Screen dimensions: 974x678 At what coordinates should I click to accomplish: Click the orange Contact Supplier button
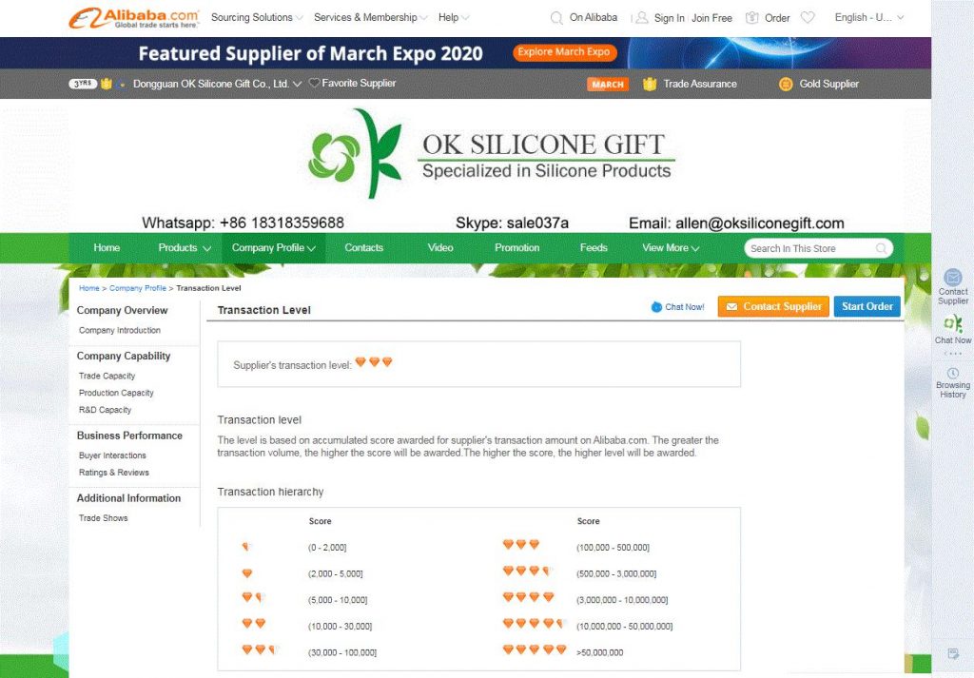point(773,307)
